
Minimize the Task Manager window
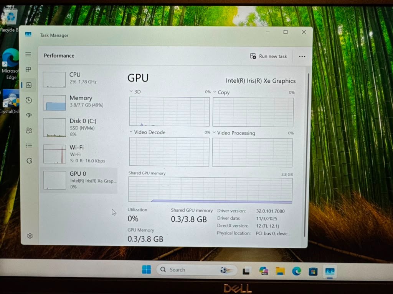268,32
